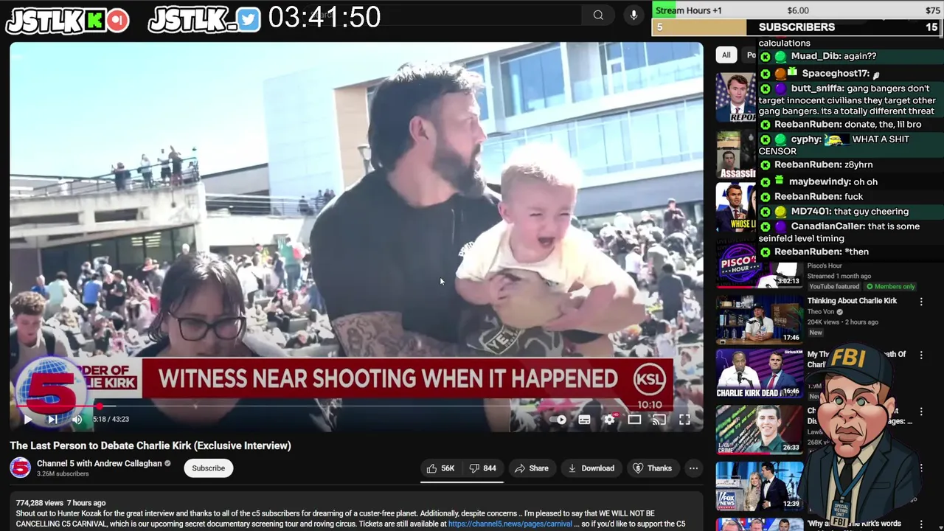Cast the video to a TV
944x531 pixels.
[x=659, y=420]
